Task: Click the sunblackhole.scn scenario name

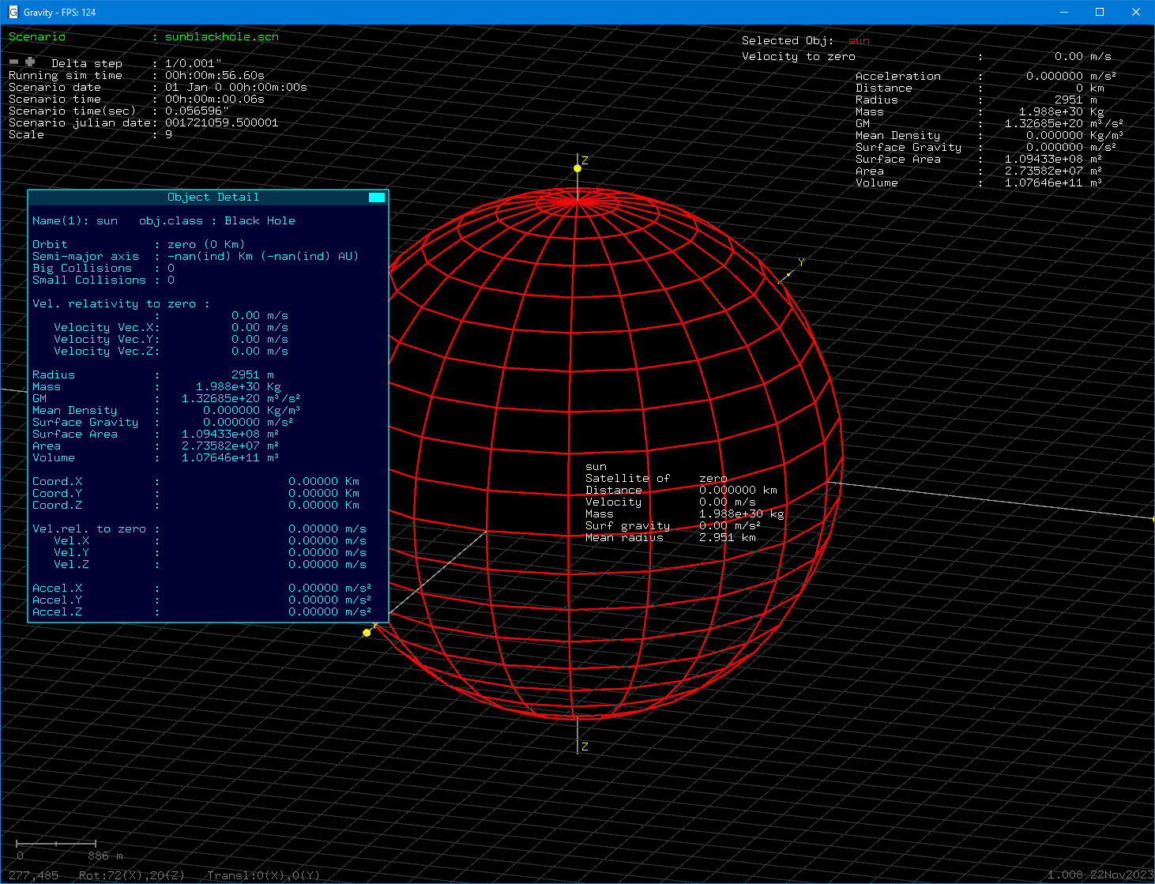Action: 221,37
